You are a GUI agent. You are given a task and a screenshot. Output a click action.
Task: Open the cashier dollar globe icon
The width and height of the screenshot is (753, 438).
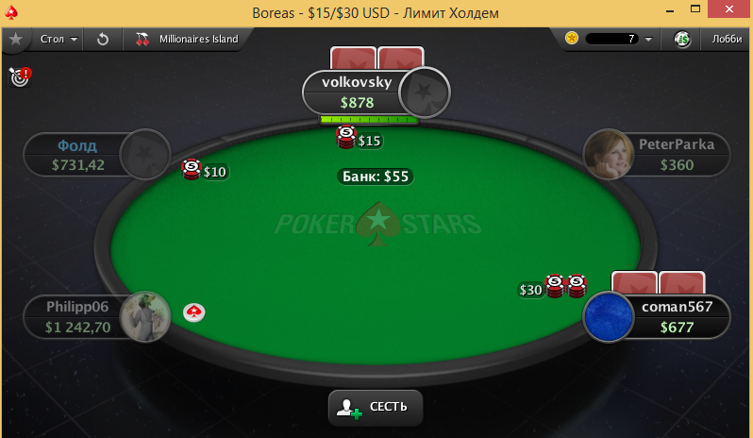[x=682, y=39]
